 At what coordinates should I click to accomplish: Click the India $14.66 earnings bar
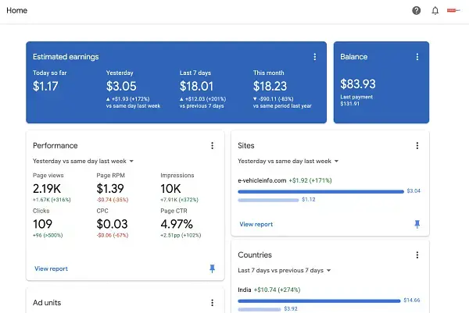pyautogui.click(x=319, y=300)
